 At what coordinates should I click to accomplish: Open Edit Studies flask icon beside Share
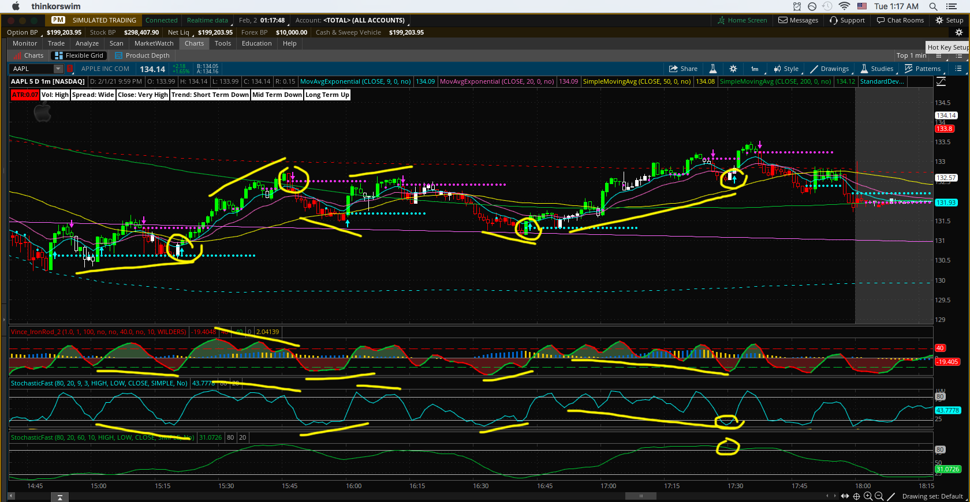click(x=713, y=69)
